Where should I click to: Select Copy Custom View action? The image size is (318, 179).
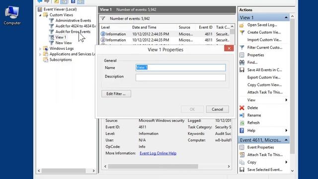point(264,85)
